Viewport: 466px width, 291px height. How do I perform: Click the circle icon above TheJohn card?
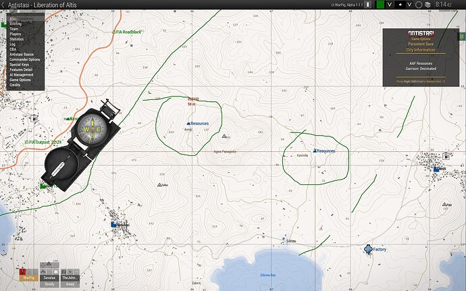point(70,271)
